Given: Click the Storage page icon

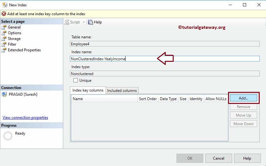Looking at the screenshot, I should click(x=4, y=39).
